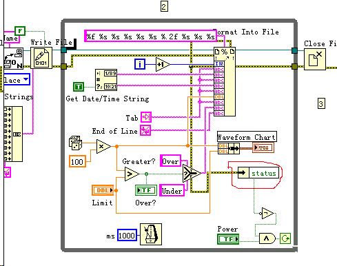This screenshot has height=266, width=337.
Task: Toggle the Over? boolean indicator terminal
Action: [146, 190]
